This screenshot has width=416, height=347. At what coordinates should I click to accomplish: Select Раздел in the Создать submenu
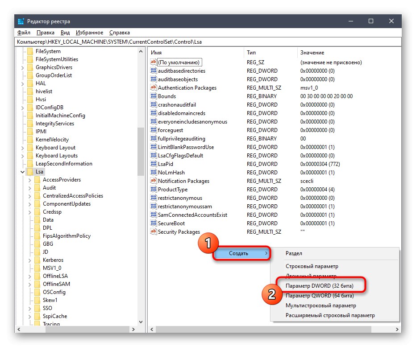tap(294, 253)
